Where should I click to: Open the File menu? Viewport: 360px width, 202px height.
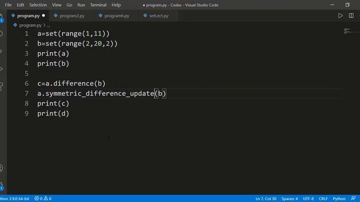click(x=8, y=5)
